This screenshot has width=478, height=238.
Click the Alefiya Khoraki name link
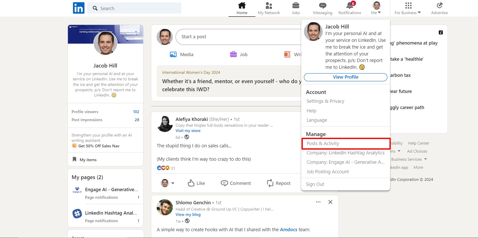tap(192, 119)
